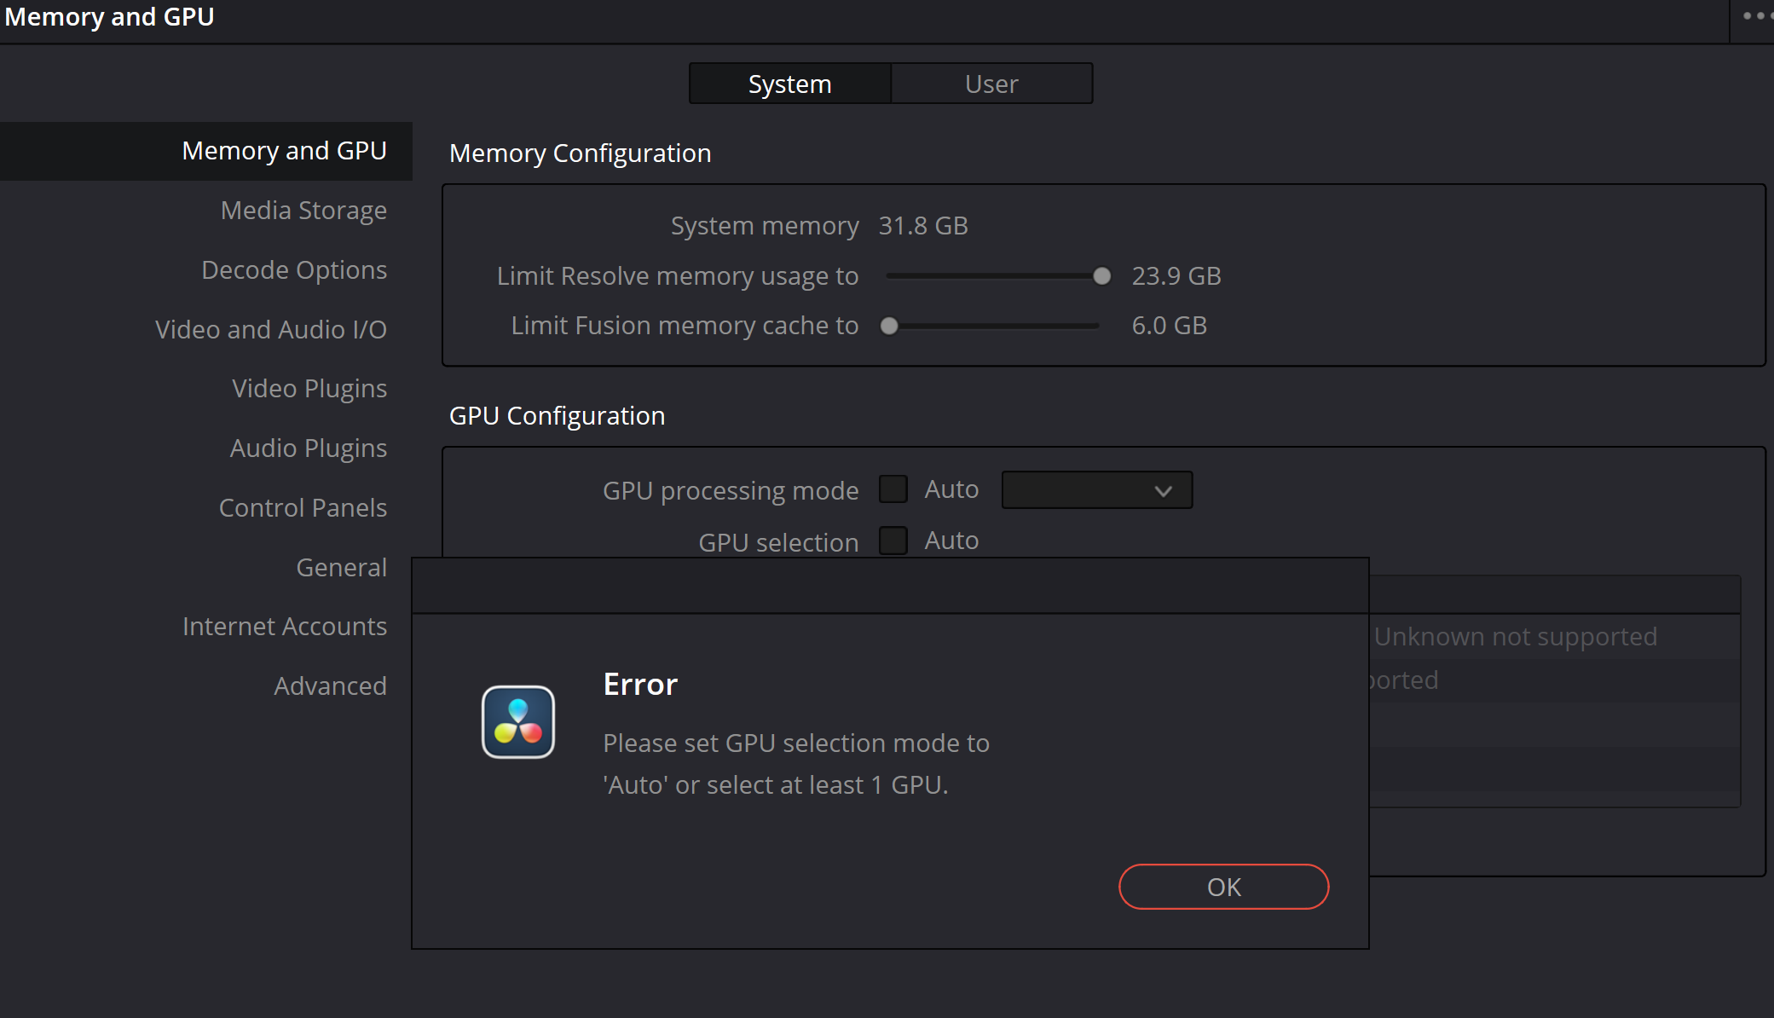Image resolution: width=1774 pixels, height=1018 pixels.
Task: Open the GPU processing mode dropdown
Action: click(1096, 490)
